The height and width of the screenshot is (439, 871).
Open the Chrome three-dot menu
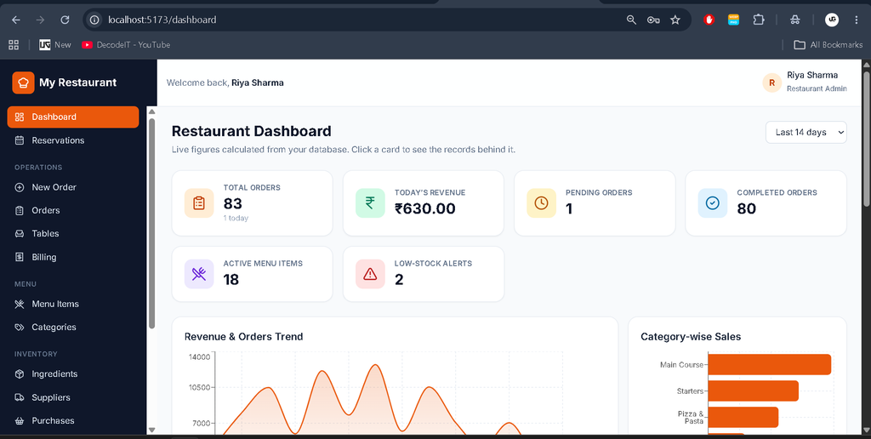[x=857, y=20]
